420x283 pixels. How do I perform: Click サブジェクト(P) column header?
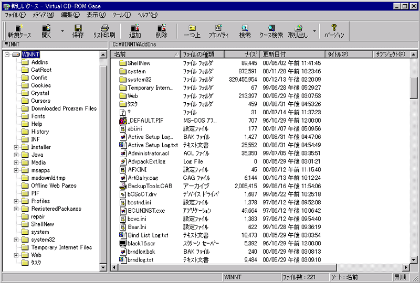392,55
